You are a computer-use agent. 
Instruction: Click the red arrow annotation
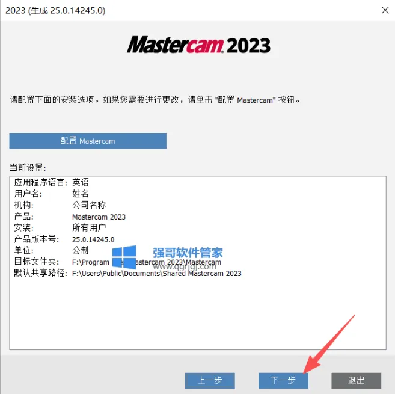(329, 344)
